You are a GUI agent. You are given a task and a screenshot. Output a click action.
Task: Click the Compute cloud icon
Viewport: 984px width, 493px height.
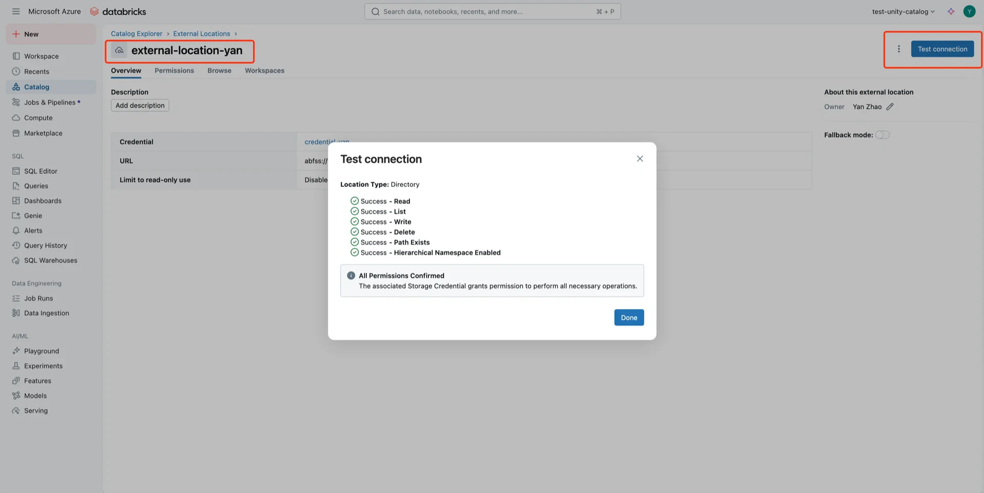16,118
